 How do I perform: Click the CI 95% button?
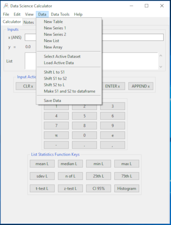tap(99, 188)
